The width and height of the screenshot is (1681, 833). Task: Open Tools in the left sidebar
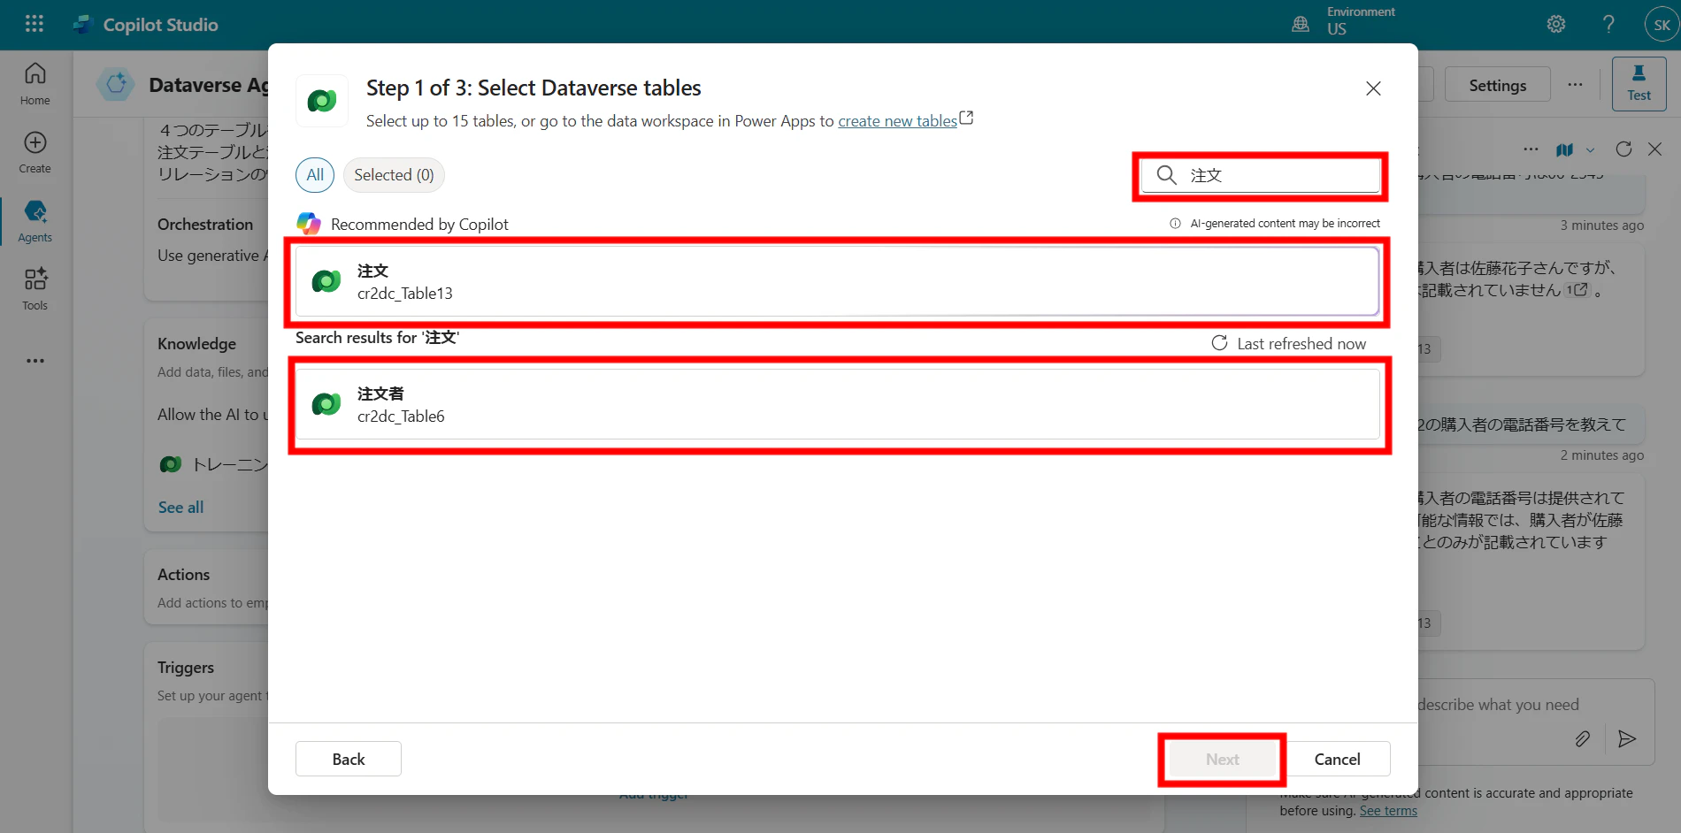coord(35,289)
